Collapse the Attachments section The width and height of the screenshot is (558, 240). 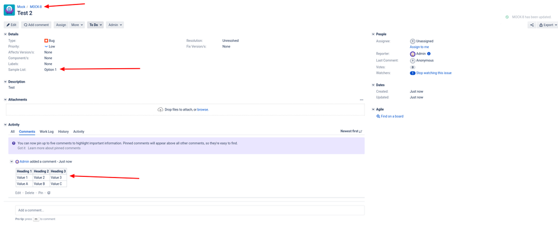(5, 100)
